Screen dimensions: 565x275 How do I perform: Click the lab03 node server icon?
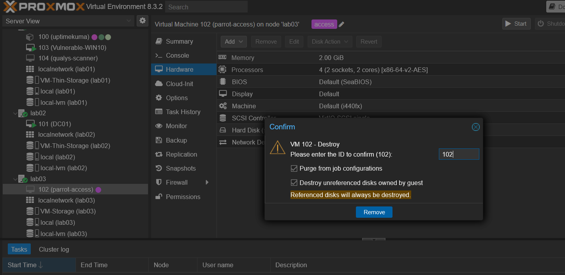[23, 179]
